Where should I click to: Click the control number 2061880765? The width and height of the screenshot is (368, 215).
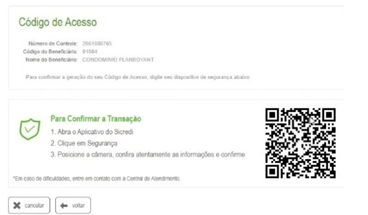[97, 43]
